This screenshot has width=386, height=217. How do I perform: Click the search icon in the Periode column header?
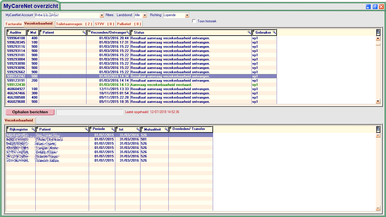(x=112, y=129)
